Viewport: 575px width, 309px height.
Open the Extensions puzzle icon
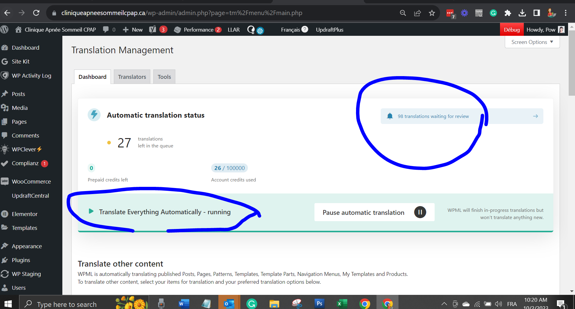(x=508, y=13)
